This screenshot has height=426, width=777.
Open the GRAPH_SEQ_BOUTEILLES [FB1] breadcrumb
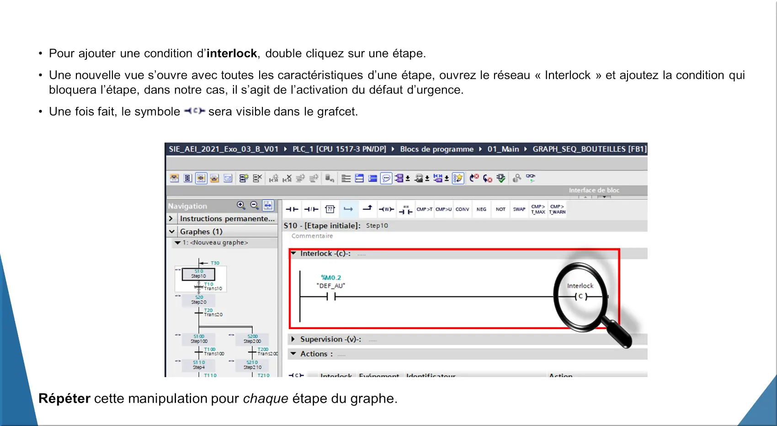point(590,149)
